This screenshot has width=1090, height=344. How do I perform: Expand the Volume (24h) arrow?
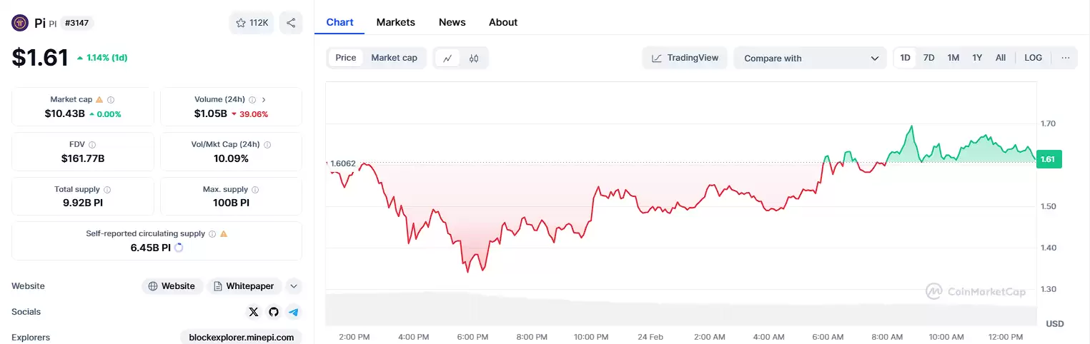click(264, 100)
